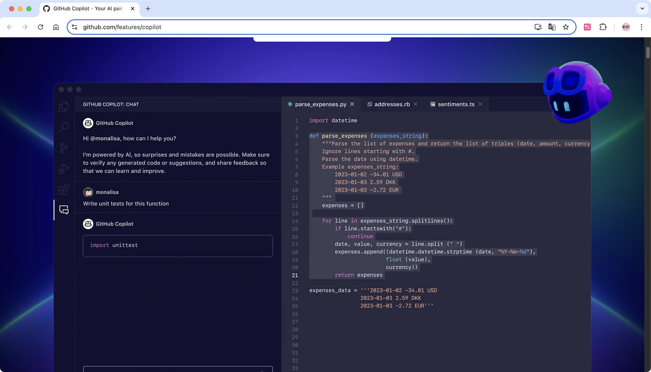651x372 pixels.
Task: Click line number 21 in the gutter
Action: tap(295, 275)
